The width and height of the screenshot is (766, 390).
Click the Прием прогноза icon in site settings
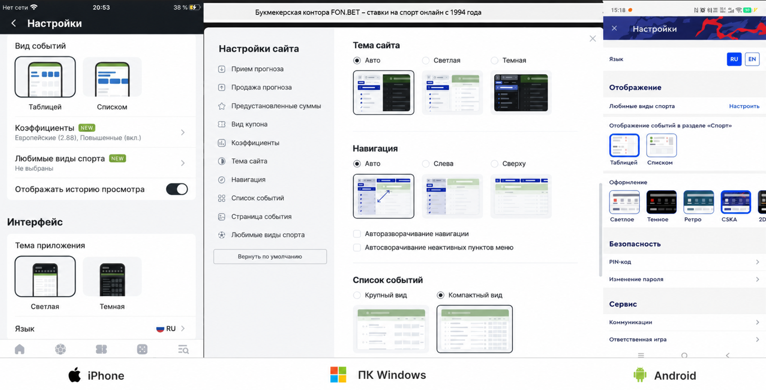[222, 69]
